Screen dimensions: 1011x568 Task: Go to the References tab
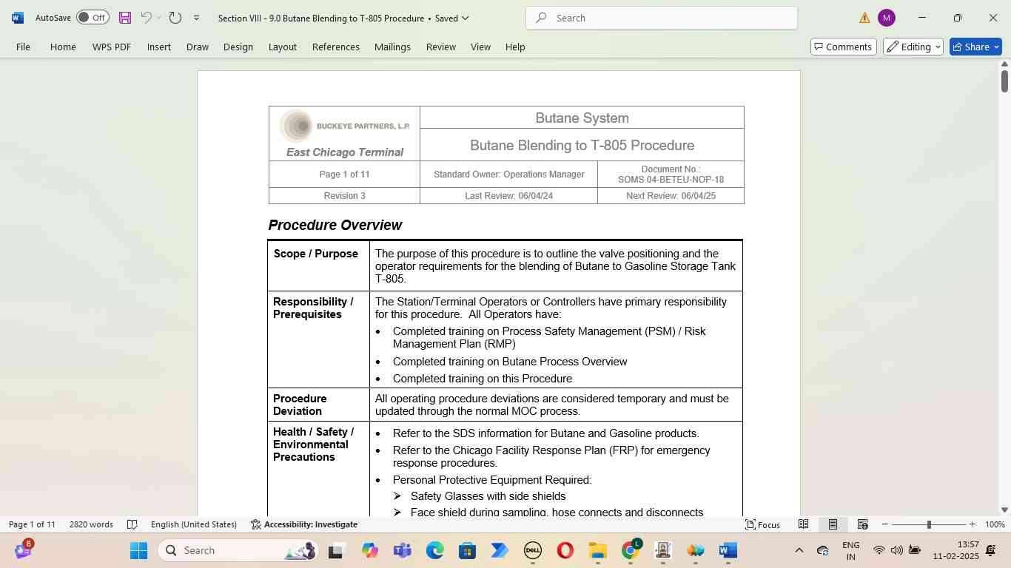[336, 47]
